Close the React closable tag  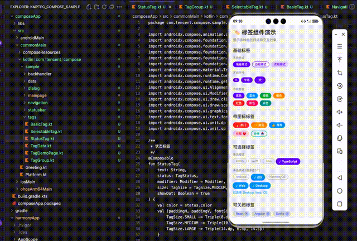(x=246, y=214)
